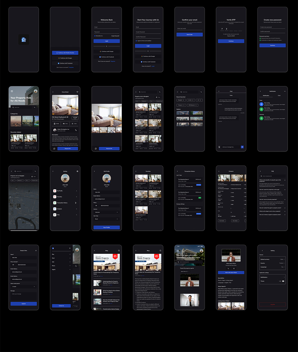Tick I agree to Terms checkbox
The image size is (298, 352).
click(136, 40)
